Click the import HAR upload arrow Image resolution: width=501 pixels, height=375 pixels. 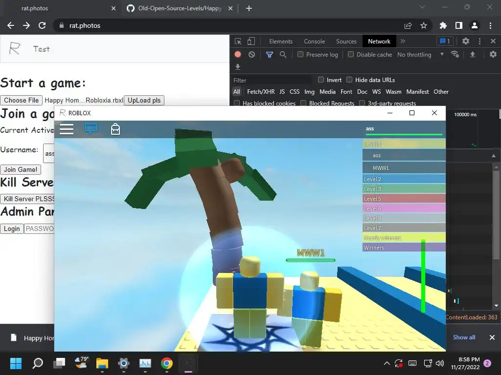(x=473, y=55)
